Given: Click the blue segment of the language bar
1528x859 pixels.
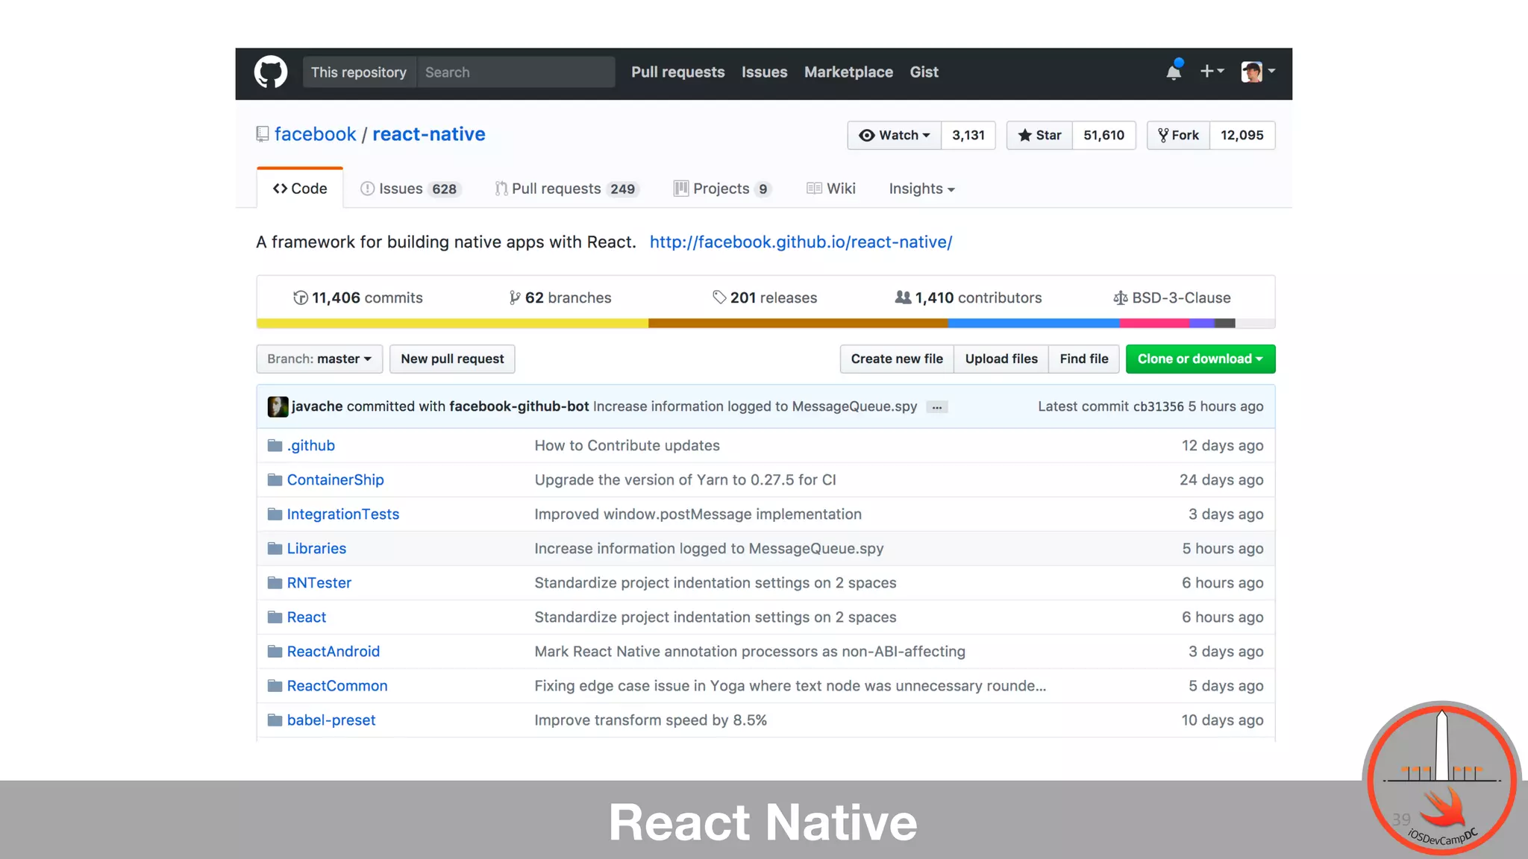Looking at the screenshot, I should [x=1033, y=324].
